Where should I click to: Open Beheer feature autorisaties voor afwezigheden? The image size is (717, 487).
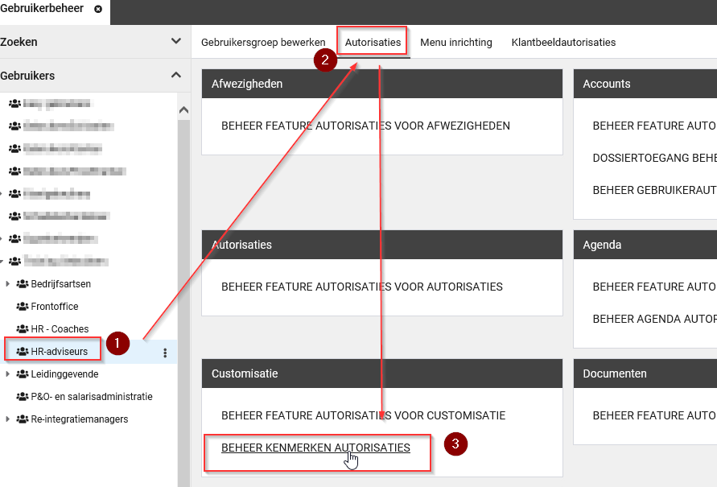[365, 126]
